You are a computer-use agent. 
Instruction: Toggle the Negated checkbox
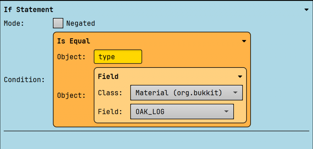58,23
